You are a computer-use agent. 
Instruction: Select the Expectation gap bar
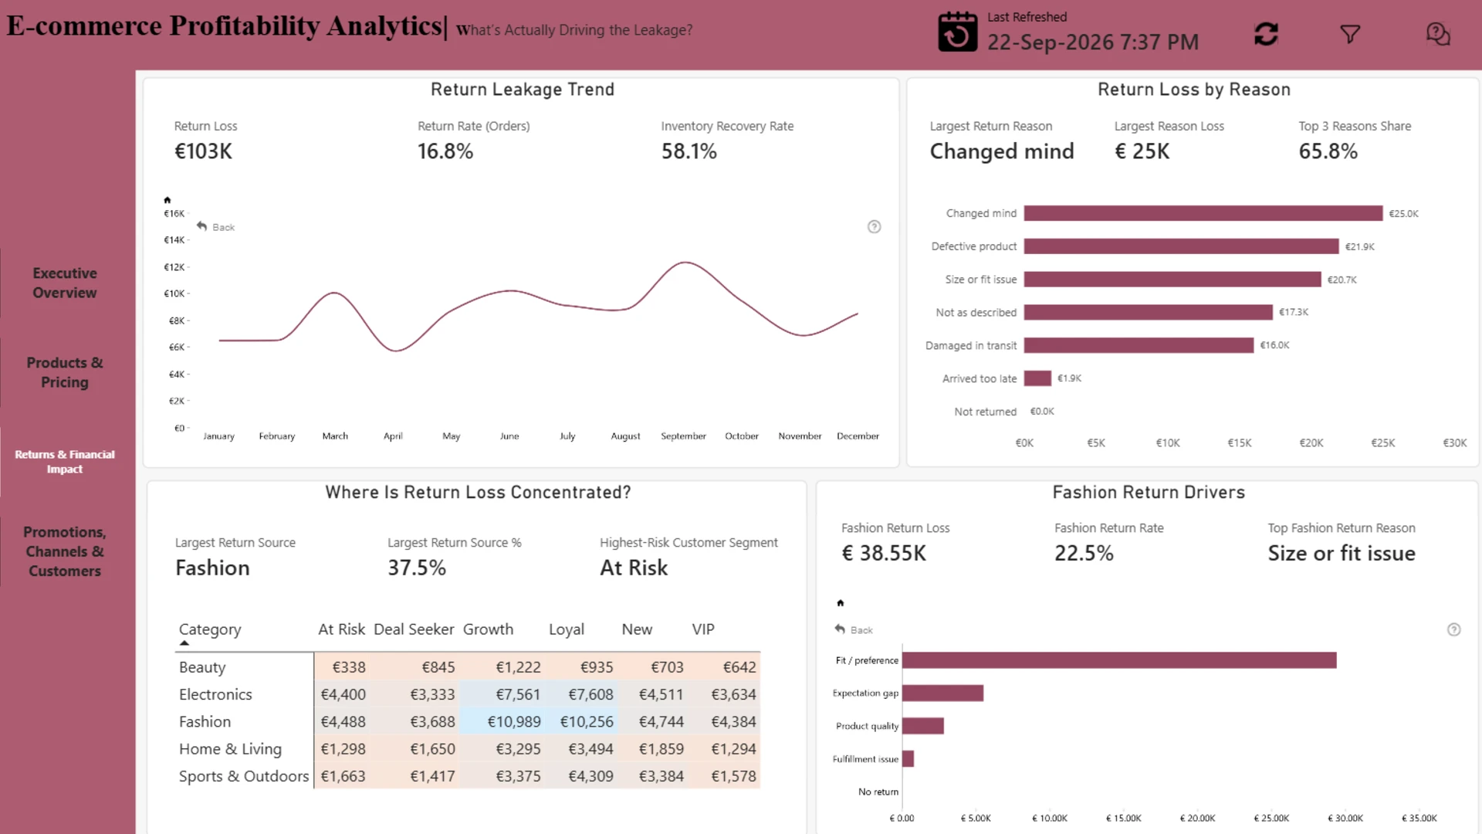pos(942,693)
